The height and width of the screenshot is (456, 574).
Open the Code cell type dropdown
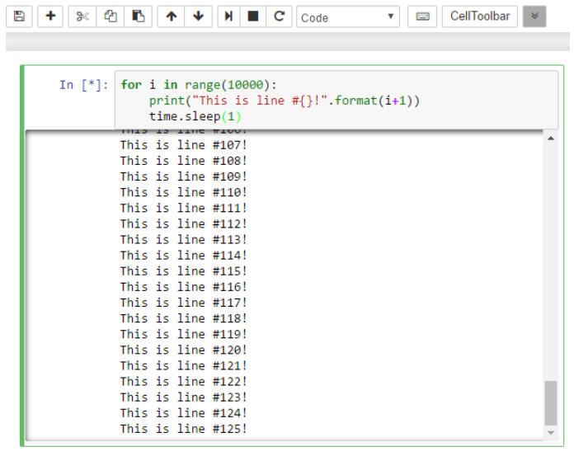pos(347,16)
